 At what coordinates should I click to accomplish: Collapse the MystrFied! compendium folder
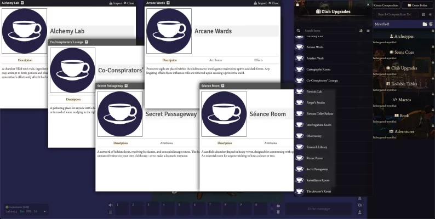click(390, 25)
